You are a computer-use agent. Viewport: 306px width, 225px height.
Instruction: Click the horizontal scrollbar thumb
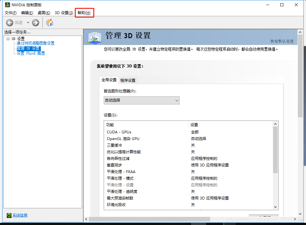150,219
